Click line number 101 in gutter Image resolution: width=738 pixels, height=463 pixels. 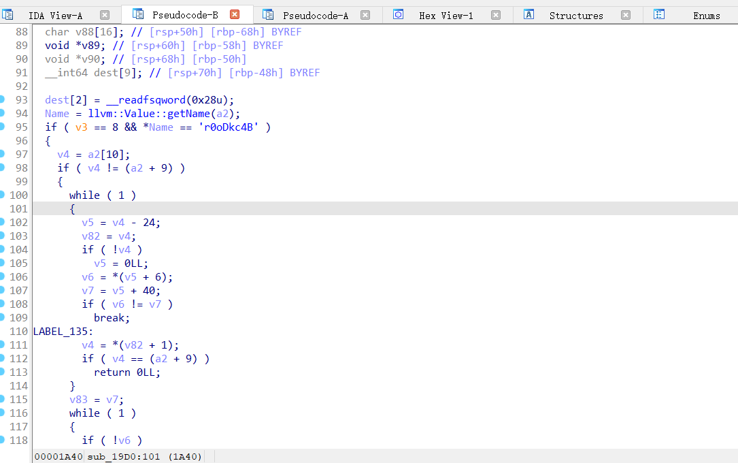(x=19, y=208)
